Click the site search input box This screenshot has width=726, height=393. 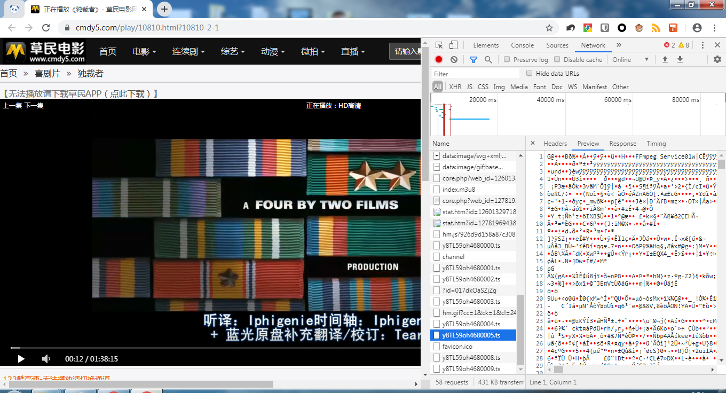pos(405,52)
